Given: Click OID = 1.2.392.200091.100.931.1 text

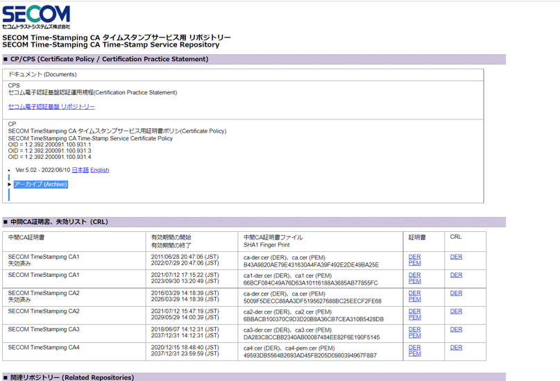Looking at the screenshot, I should (49, 144).
